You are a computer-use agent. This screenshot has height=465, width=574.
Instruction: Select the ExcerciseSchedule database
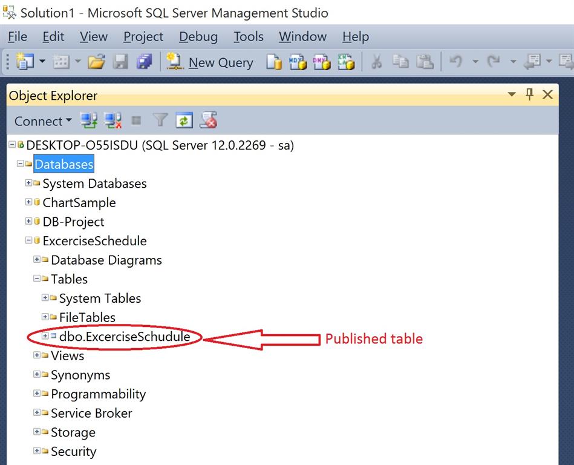(94, 241)
